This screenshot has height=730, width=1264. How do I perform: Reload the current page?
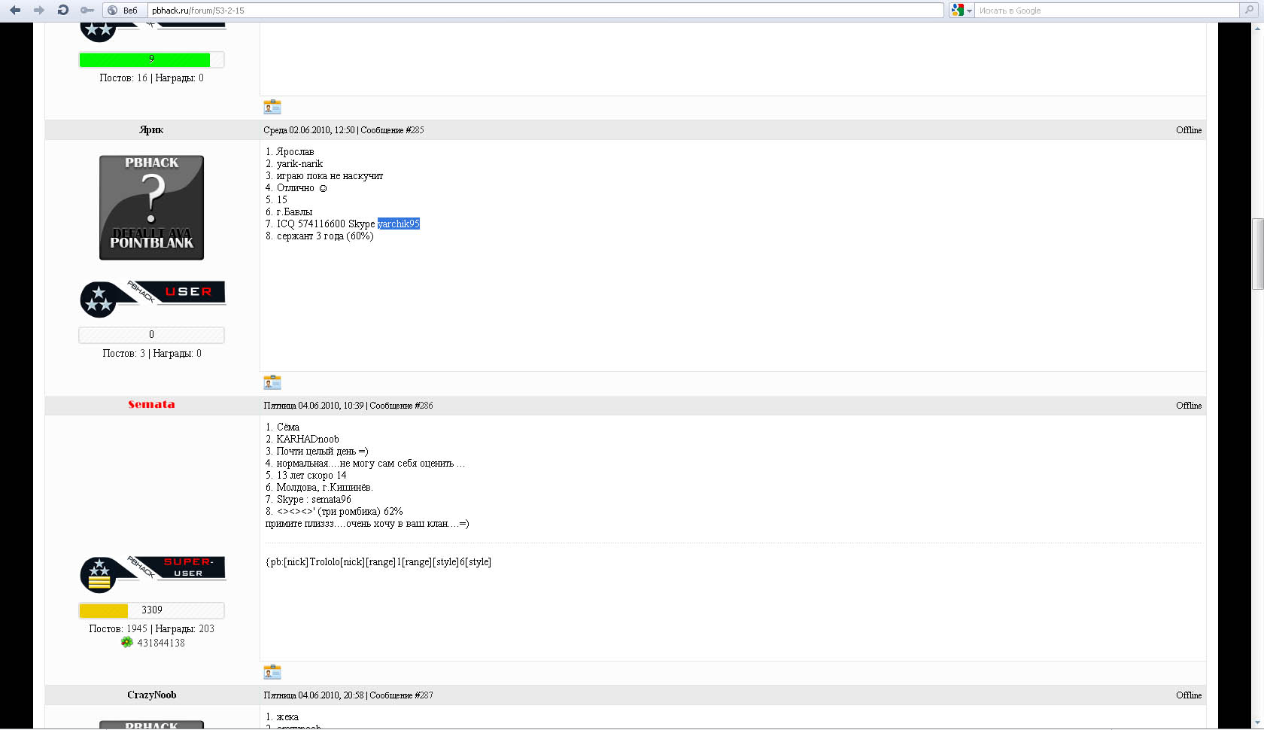(x=63, y=10)
